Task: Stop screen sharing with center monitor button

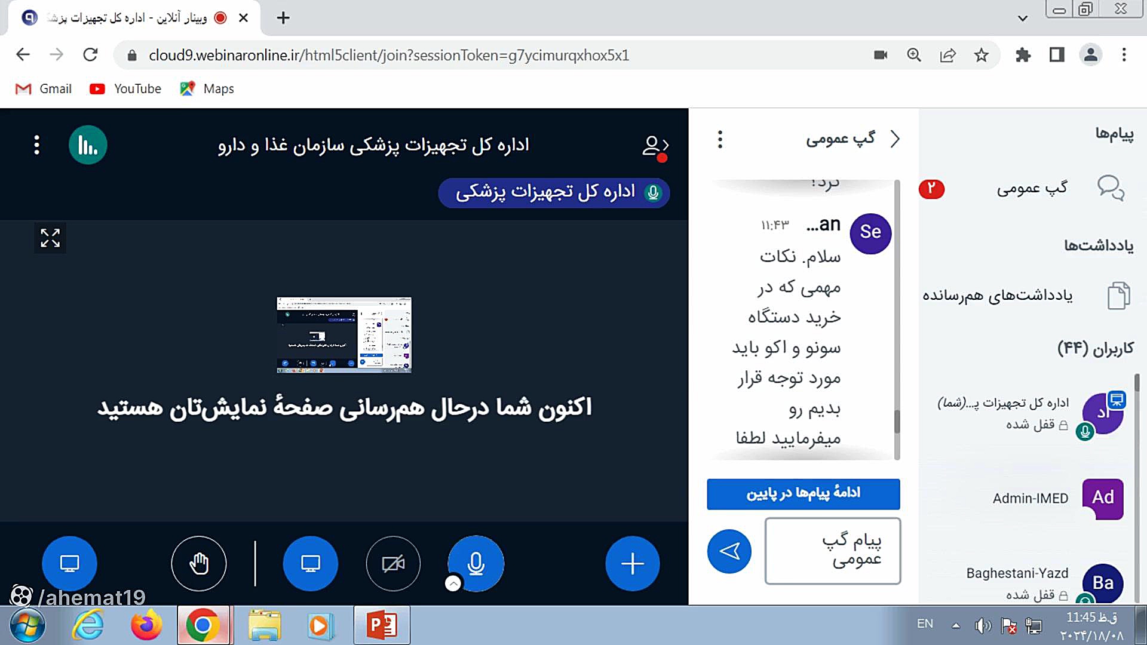Action: pos(310,563)
